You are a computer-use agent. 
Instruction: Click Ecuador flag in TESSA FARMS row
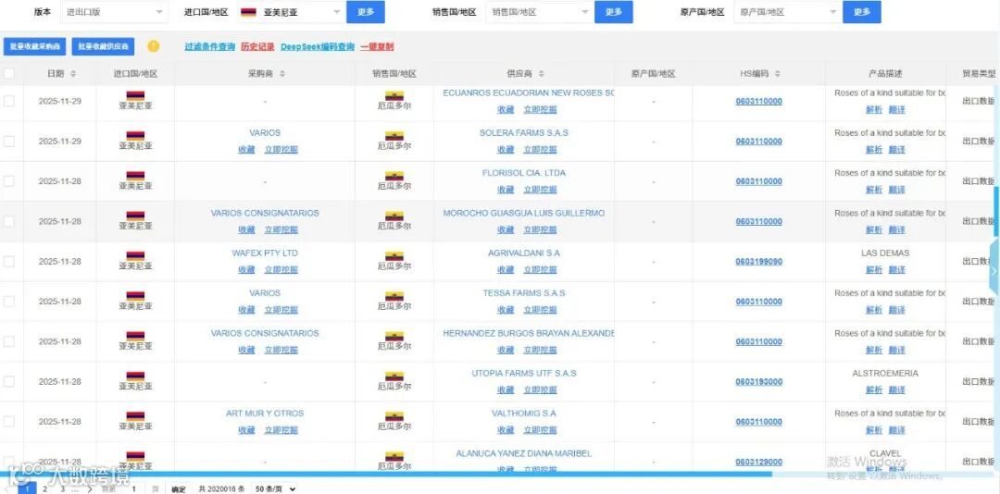pyautogui.click(x=394, y=296)
